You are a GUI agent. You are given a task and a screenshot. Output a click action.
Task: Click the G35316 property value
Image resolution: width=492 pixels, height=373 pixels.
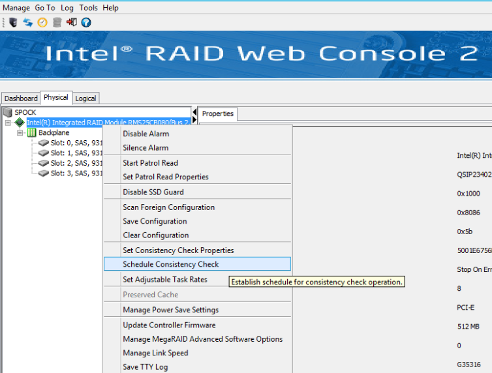pos(469,365)
